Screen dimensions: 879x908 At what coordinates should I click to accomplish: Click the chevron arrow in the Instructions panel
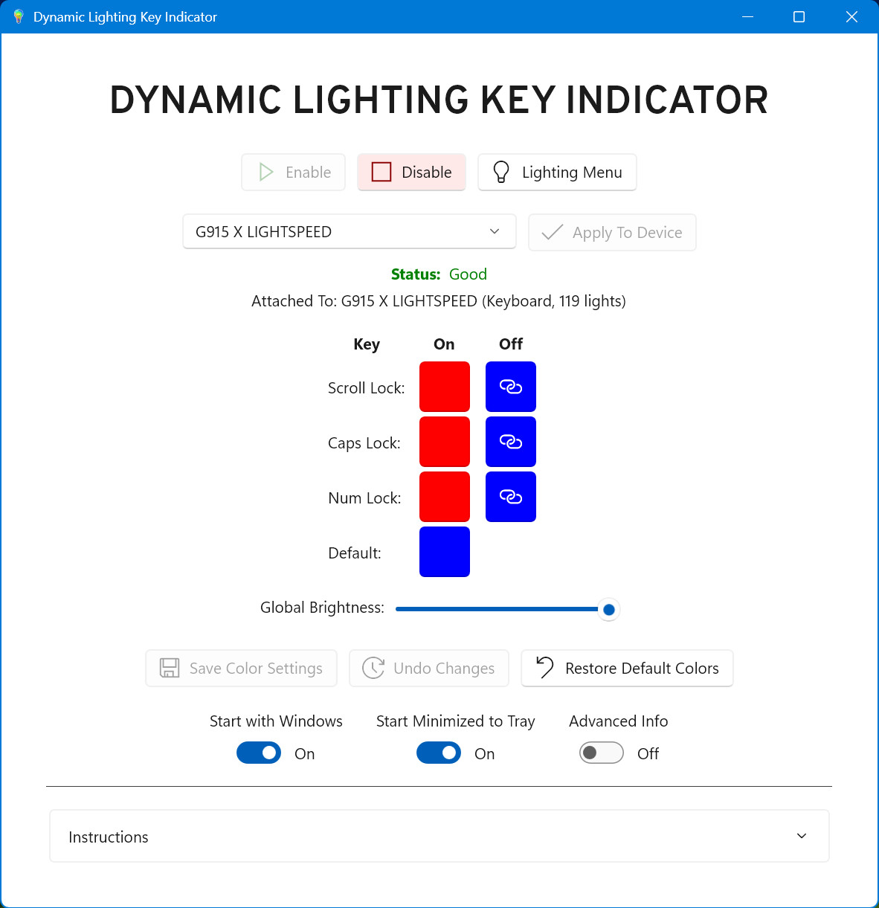802,836
